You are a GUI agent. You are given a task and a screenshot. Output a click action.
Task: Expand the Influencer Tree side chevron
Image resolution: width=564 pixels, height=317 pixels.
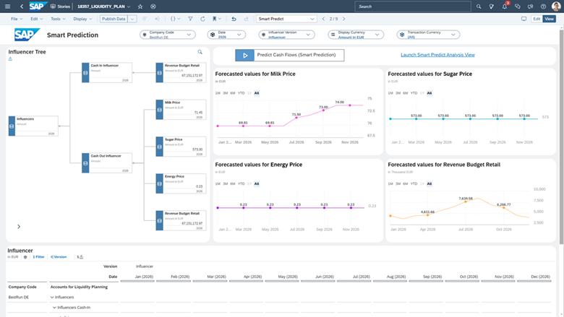point(19,227)
